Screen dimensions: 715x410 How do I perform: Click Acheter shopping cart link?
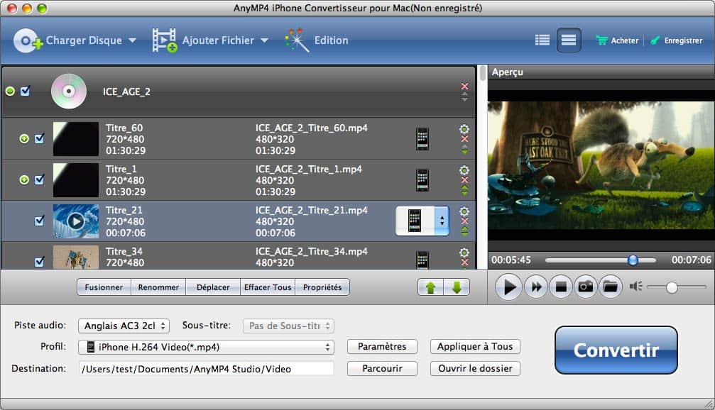tap(618, 40)
